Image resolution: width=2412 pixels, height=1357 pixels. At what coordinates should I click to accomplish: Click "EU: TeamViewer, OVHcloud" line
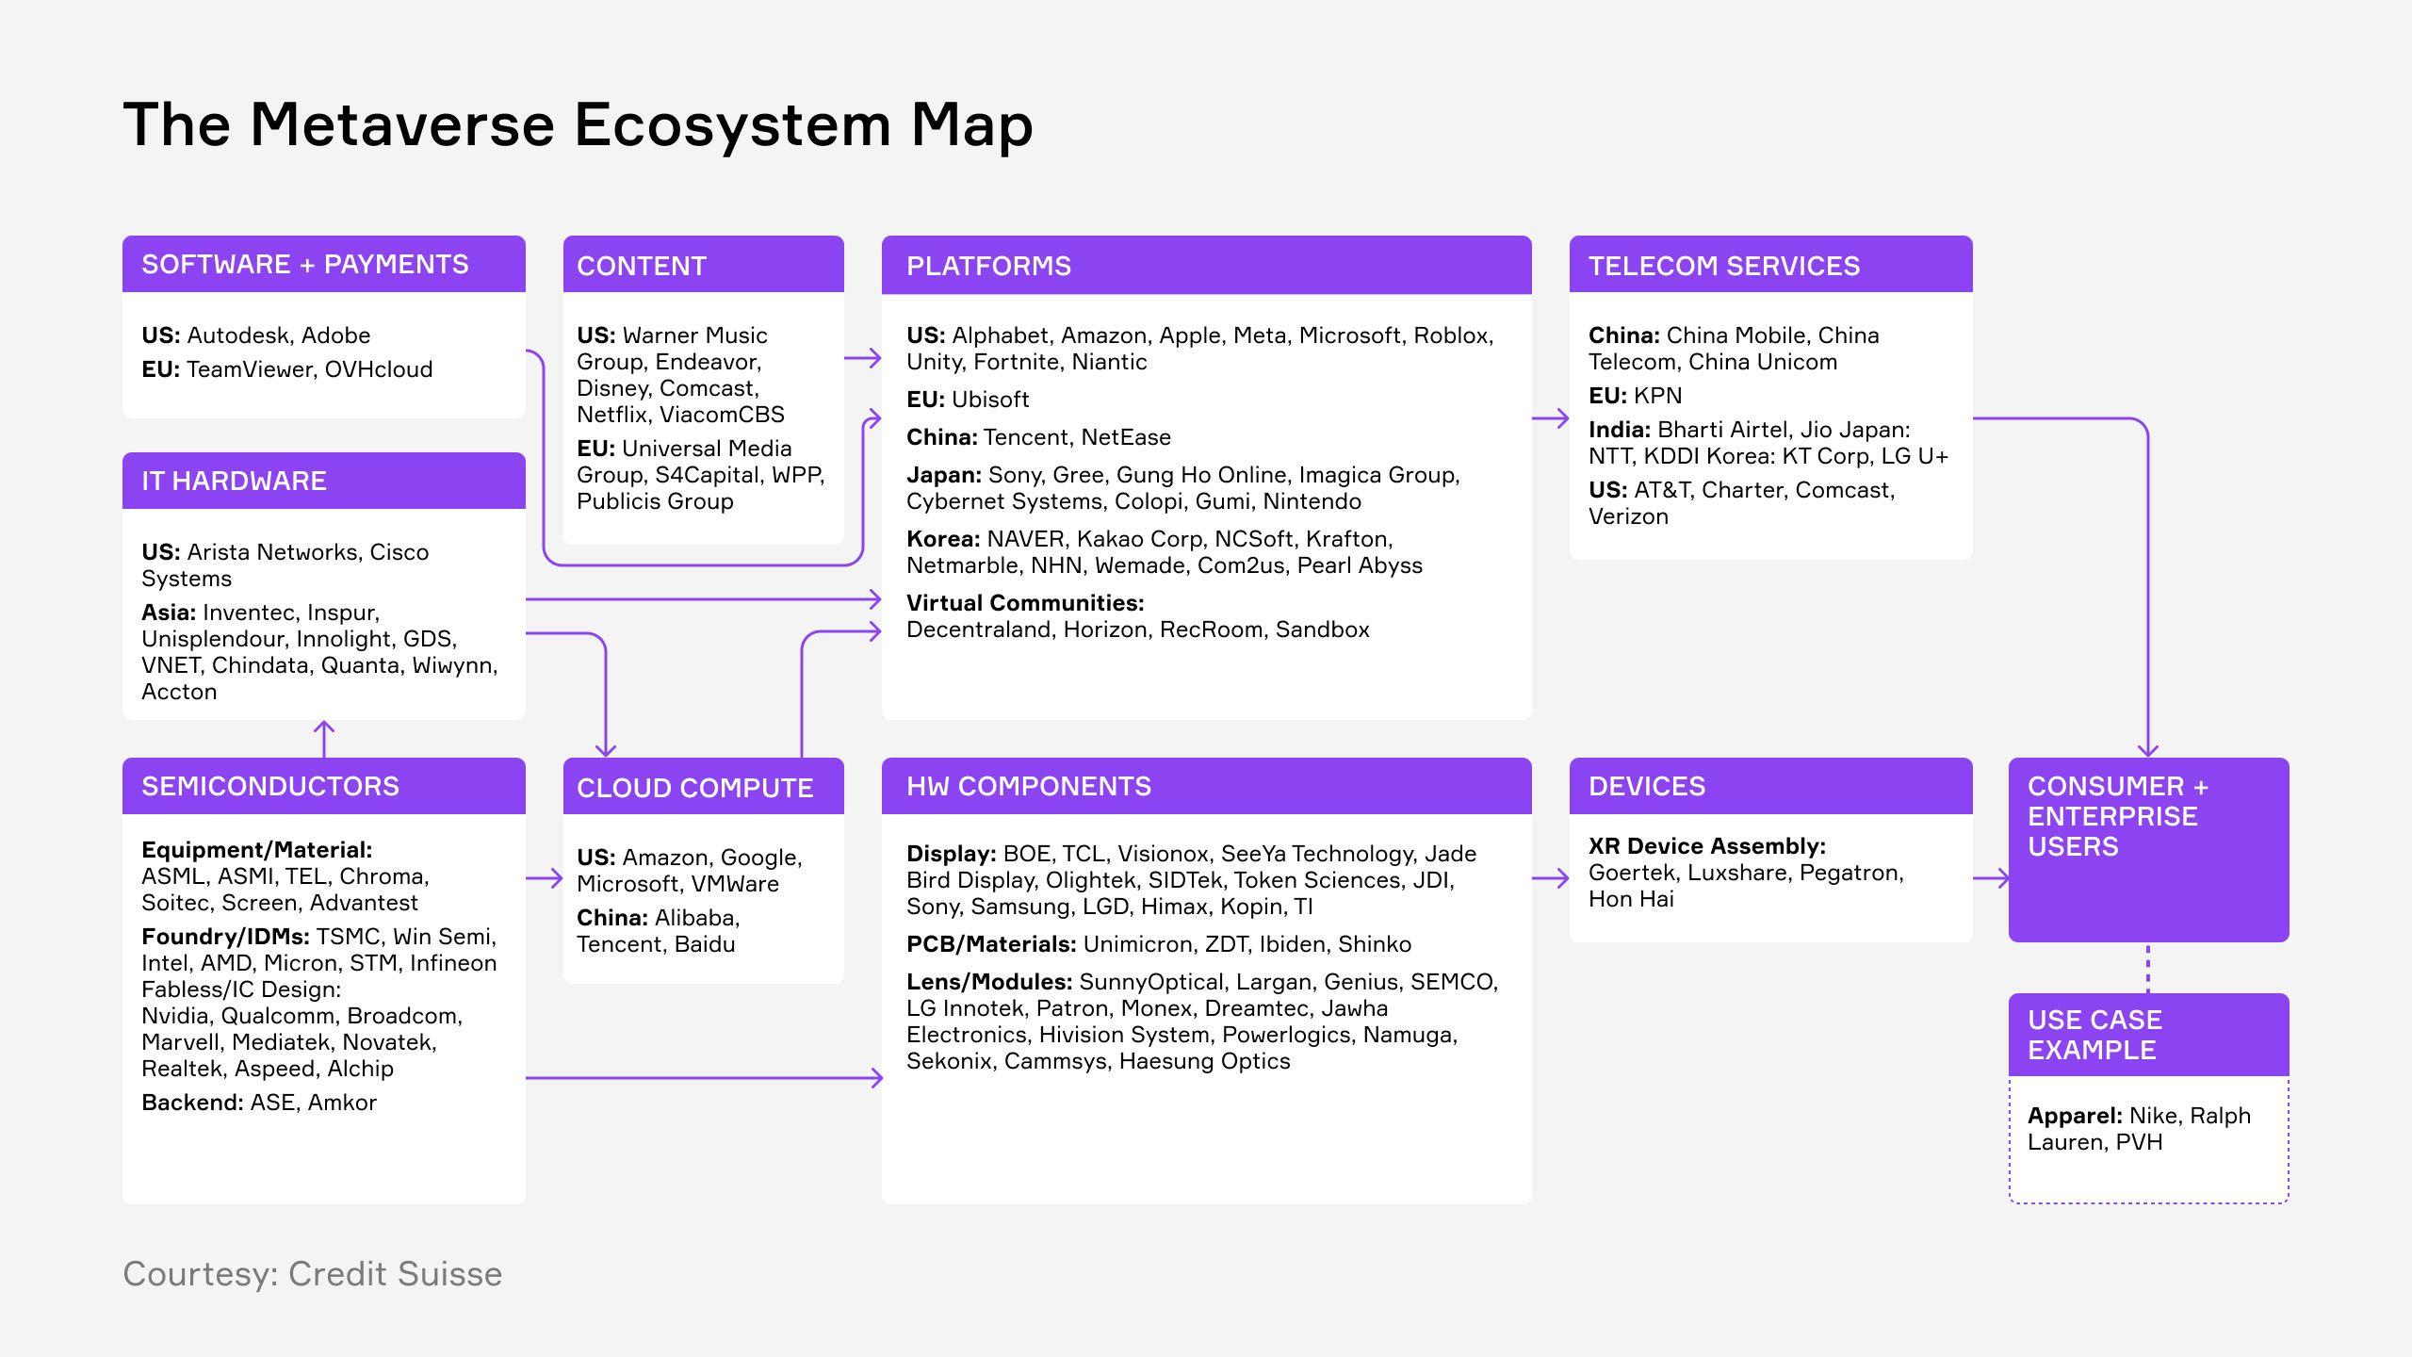point(287,369)
